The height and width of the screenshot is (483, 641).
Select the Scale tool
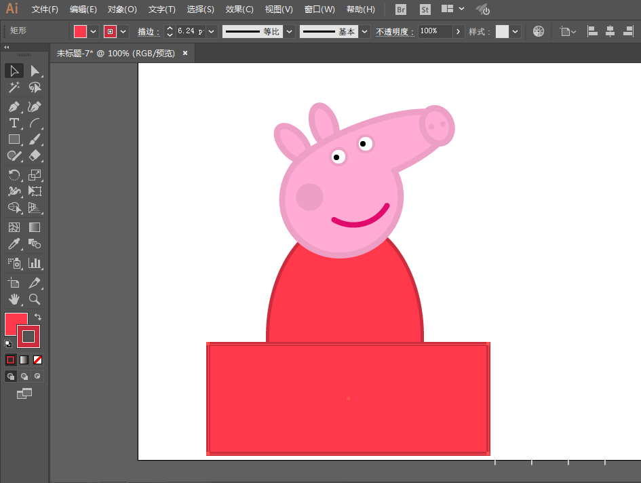point(35,175)
